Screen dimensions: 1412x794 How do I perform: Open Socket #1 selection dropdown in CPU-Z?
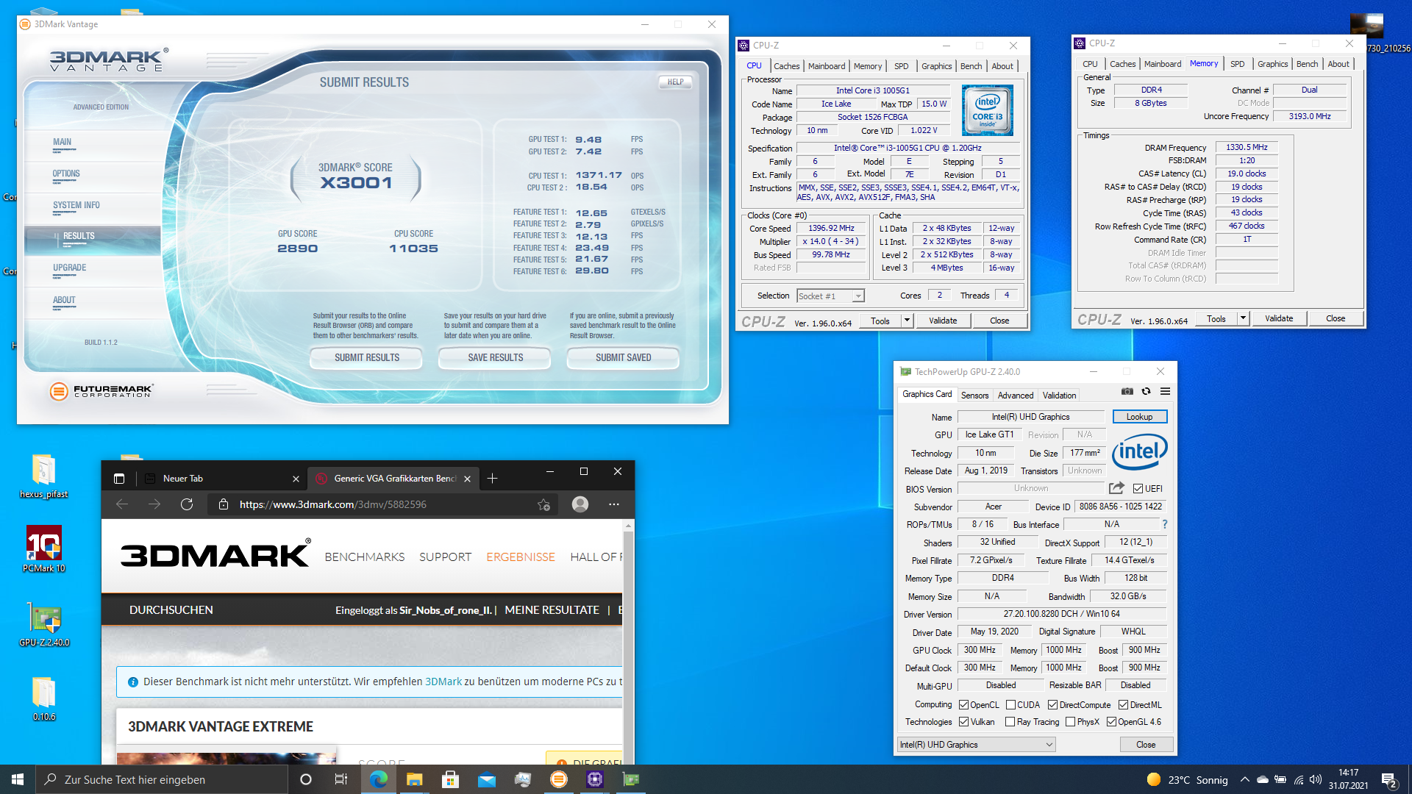pos(830,296)
